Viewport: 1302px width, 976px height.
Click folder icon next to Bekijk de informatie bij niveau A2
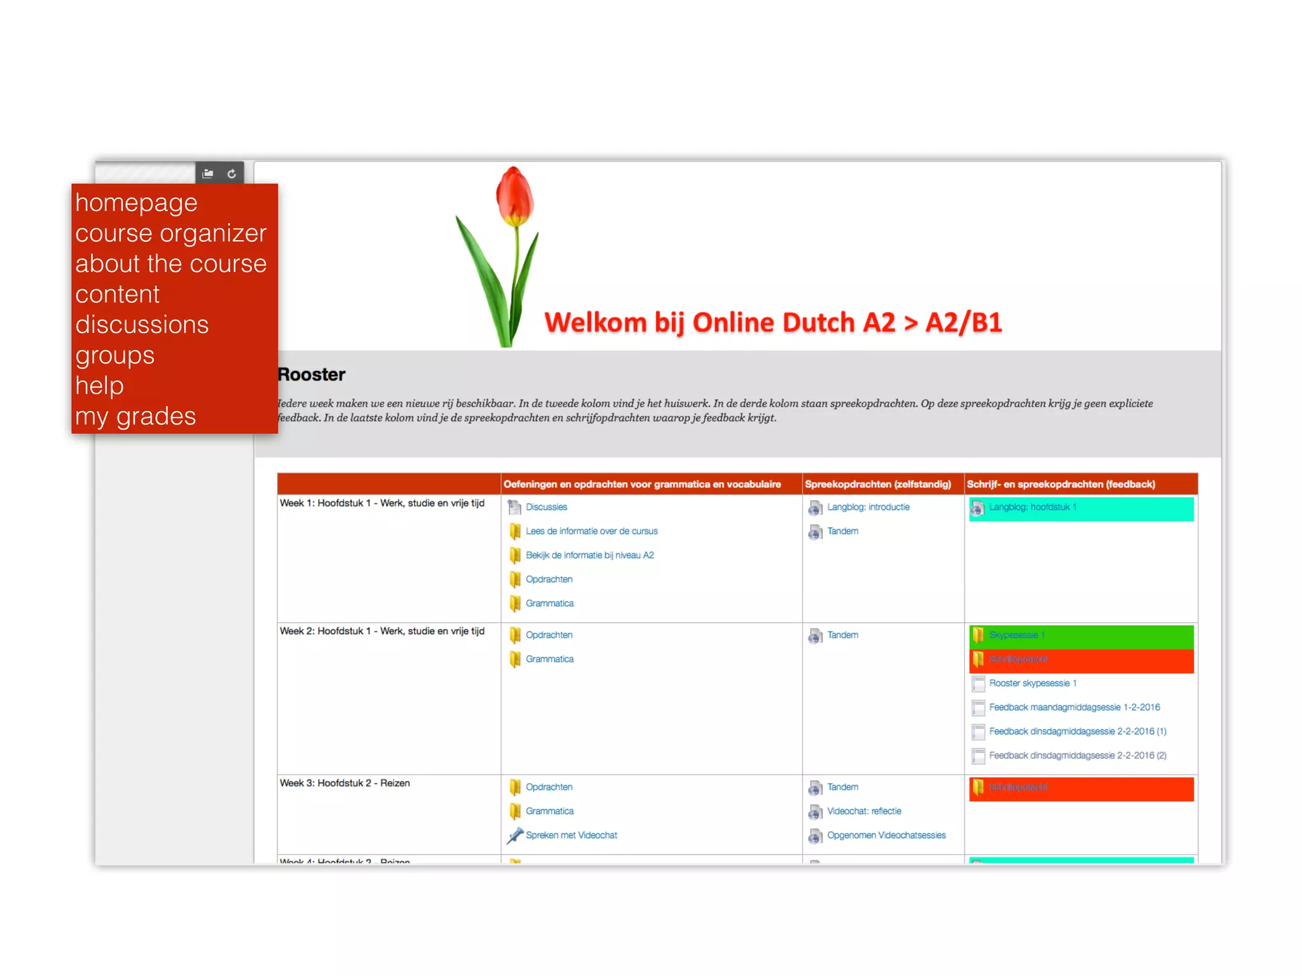[x=515, y=555]
